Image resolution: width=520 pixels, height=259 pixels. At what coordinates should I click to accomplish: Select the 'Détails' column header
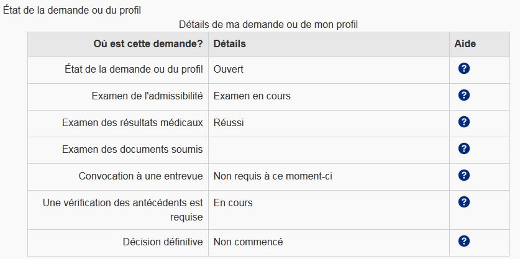click(229, 44)
